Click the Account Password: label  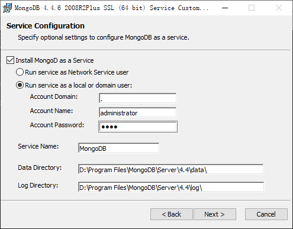point(57,125)
